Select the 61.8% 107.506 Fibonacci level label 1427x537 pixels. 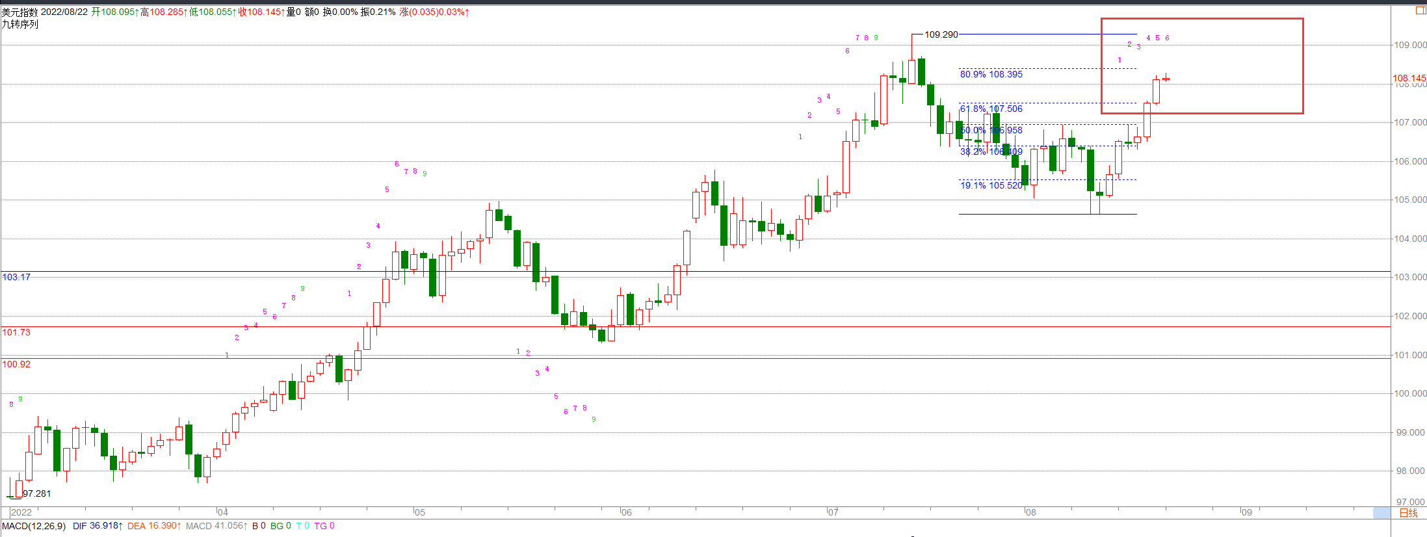point(991,109)
